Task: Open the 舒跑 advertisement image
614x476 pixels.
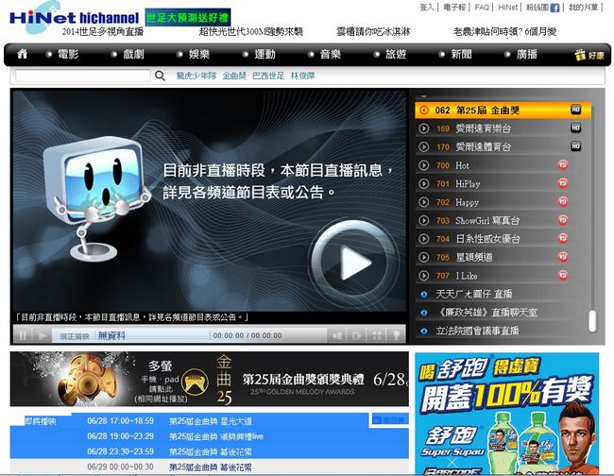Action: pos(506,414)
